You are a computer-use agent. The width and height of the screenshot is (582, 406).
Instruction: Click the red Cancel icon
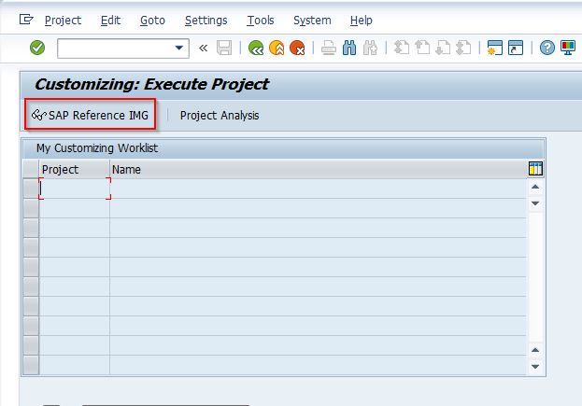click(x=297, y=48)
